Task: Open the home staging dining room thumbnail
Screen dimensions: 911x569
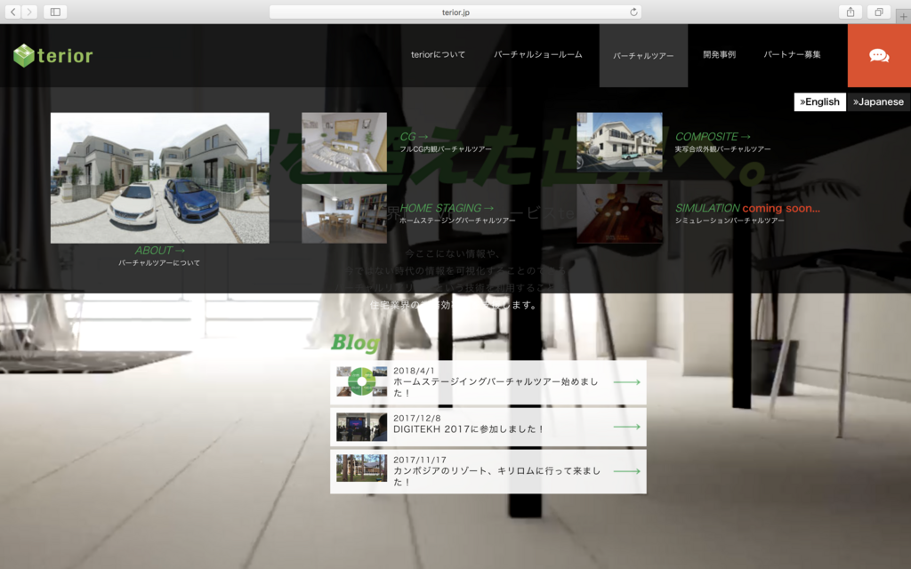Action: [x=344, y=213]
